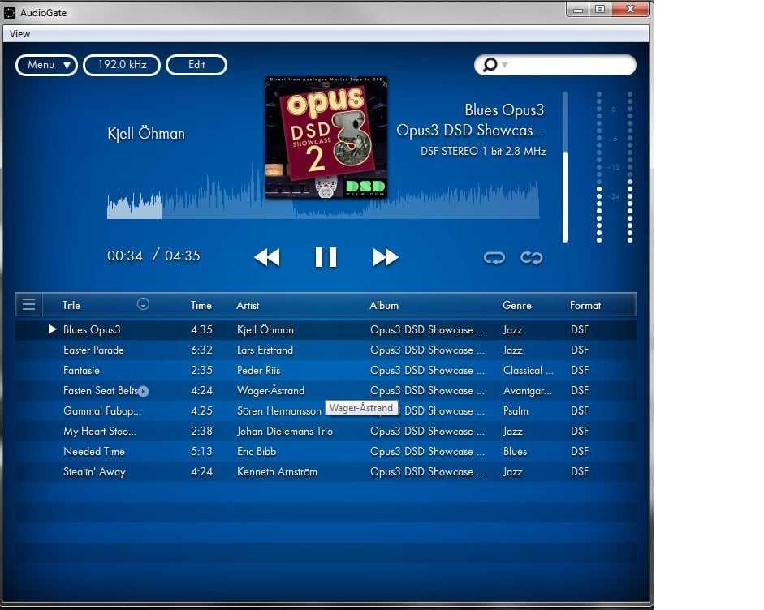Click artist Eric Bibb in the playlist
Screen dimensions: 764x610
pyautogui.click(x=257, y=451)
